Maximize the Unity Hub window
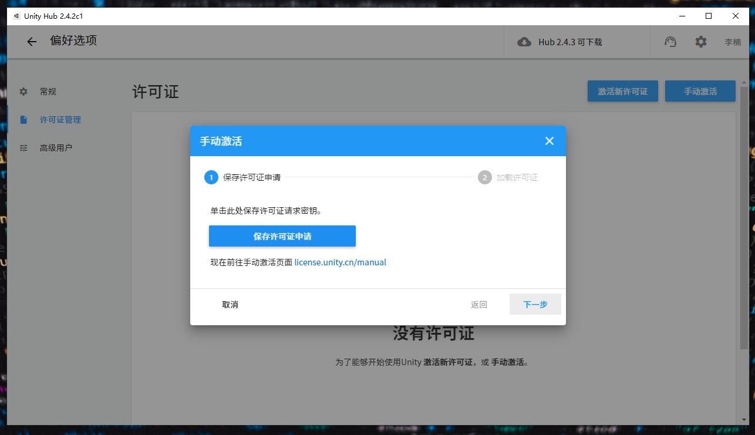The height and width of the screenshot is (435, 755). pos(709,16)
